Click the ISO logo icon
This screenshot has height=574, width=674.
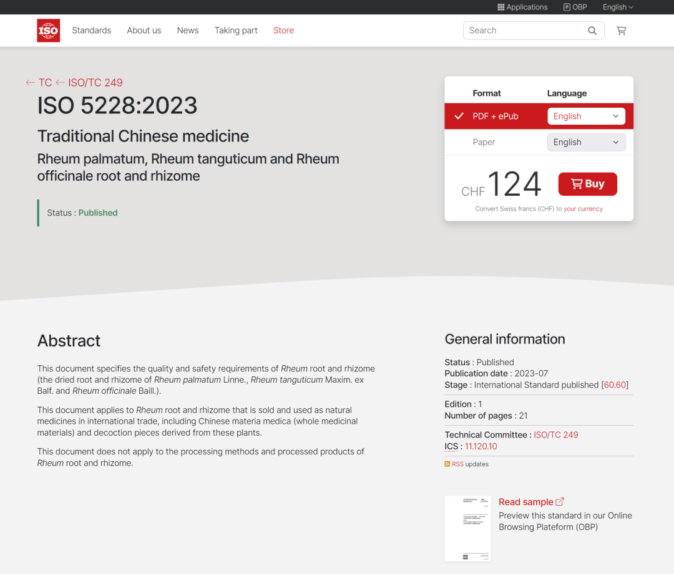(49, 31)
